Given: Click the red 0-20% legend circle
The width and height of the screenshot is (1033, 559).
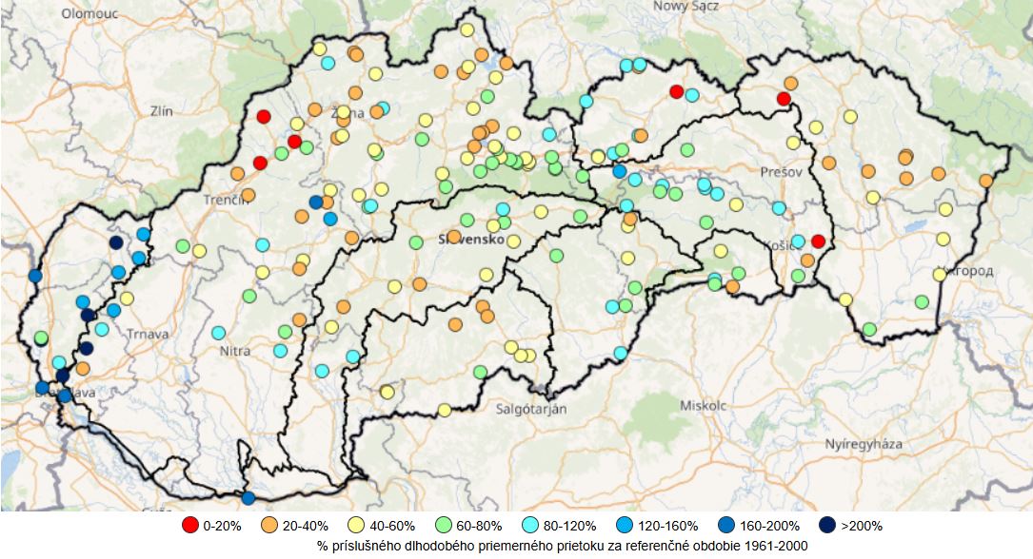Looking at the screenshot, I should (x=189, y=525).
